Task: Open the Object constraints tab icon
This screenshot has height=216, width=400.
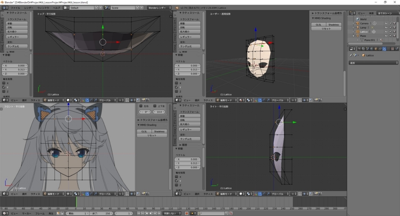Action: [381, 49]
